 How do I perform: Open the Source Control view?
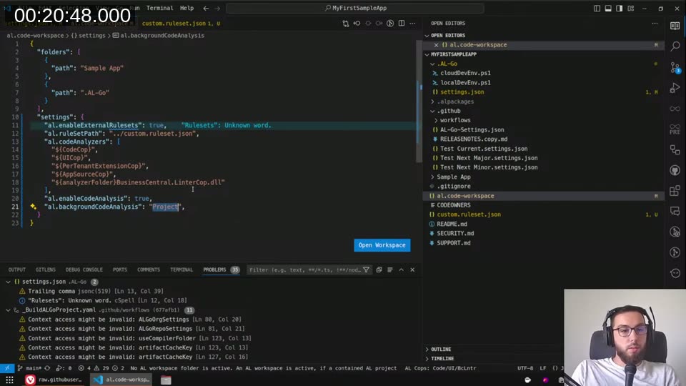click(675, 67)
